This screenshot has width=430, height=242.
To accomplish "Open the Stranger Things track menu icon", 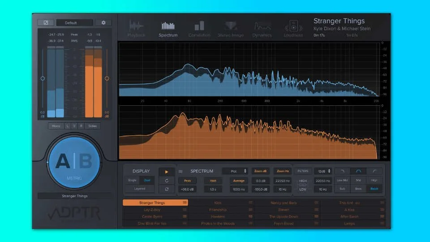I will [185, 203].
